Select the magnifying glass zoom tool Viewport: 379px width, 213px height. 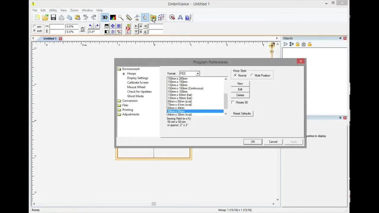(121, 17)
